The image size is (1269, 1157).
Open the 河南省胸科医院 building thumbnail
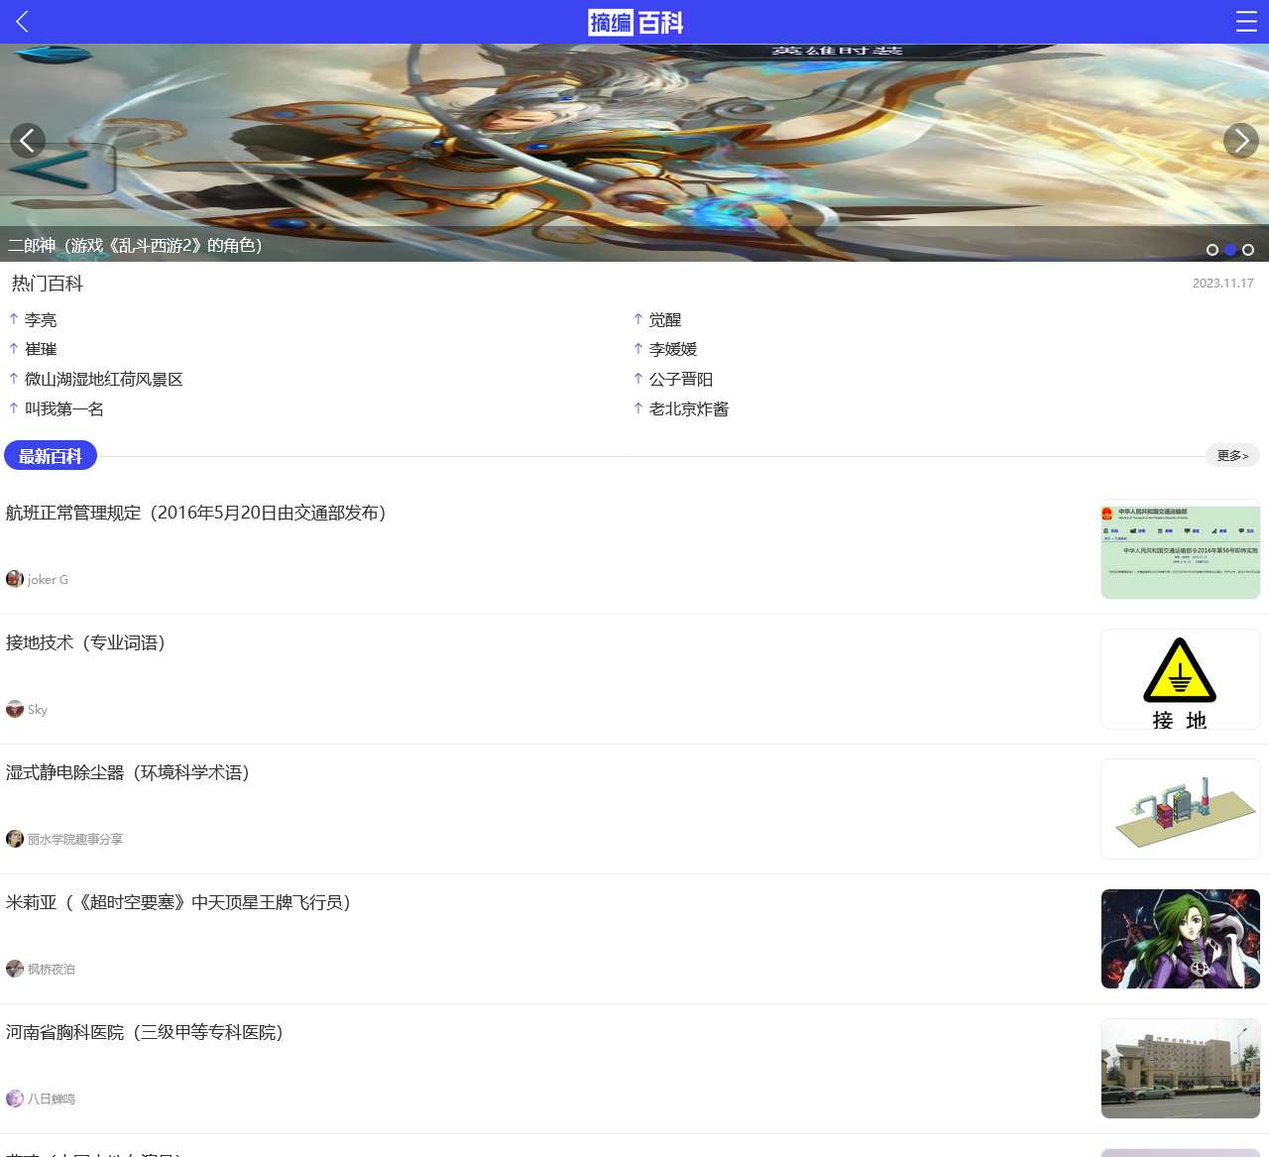1181,1069
